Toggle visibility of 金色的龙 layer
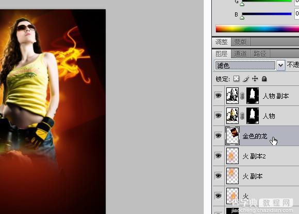The width and height of the screenshot is (299, 214). point(219,136)
